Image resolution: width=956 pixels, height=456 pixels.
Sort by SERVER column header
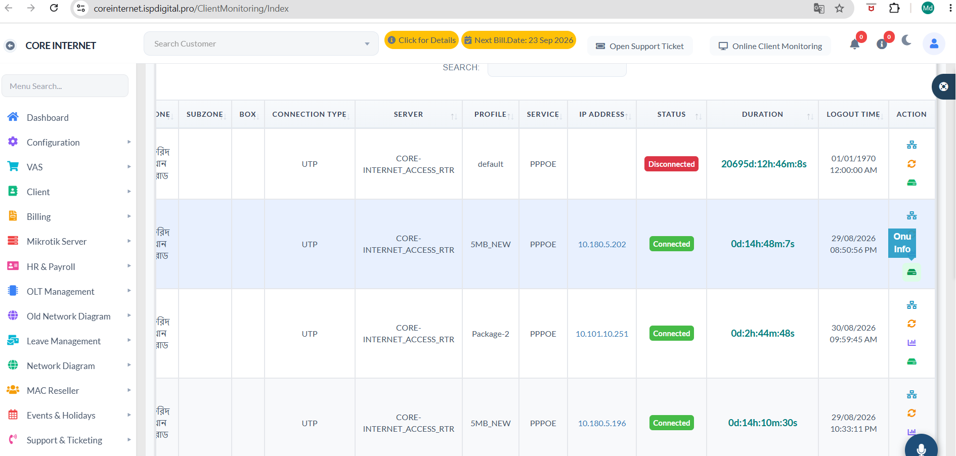tap(409, 114)
